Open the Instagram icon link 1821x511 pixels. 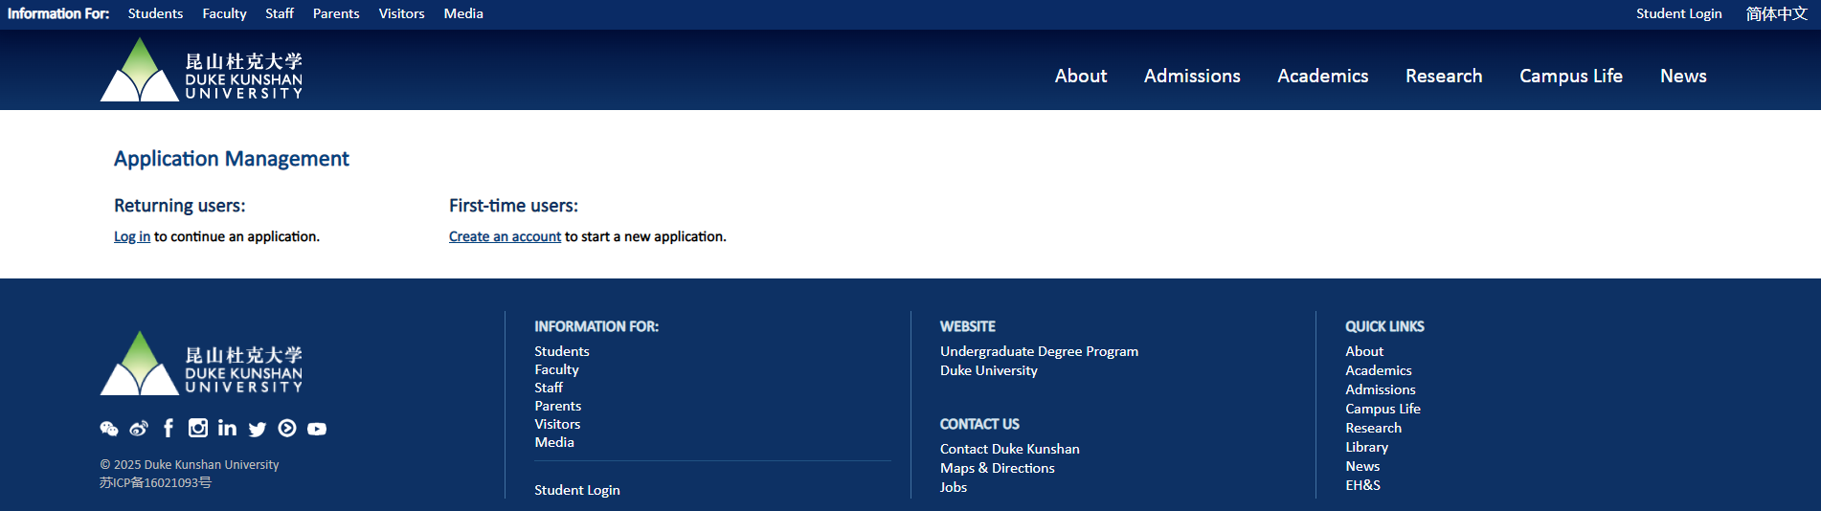click(198, 428)
